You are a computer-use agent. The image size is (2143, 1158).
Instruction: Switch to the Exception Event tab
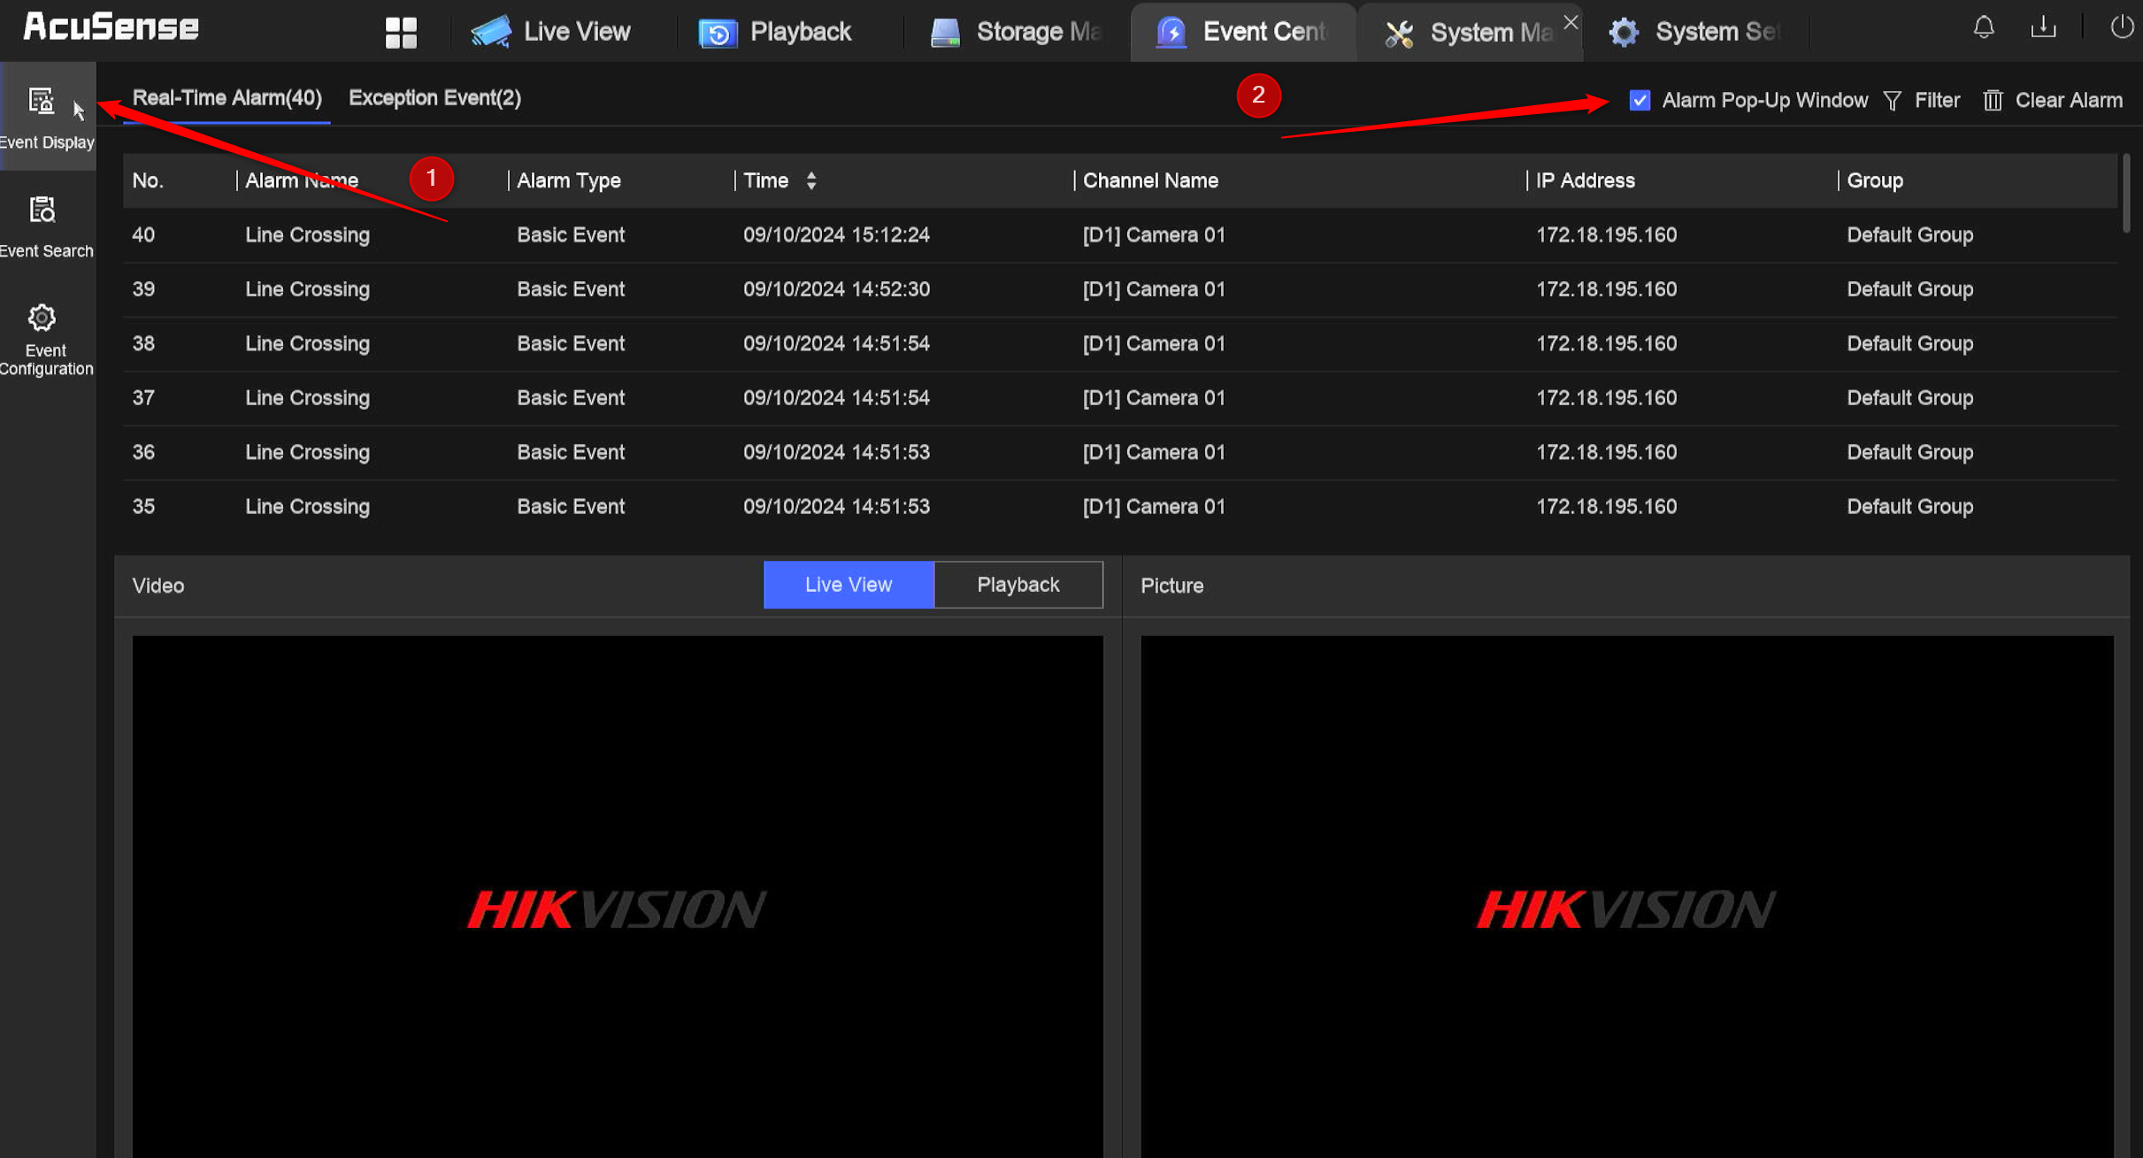434,98
